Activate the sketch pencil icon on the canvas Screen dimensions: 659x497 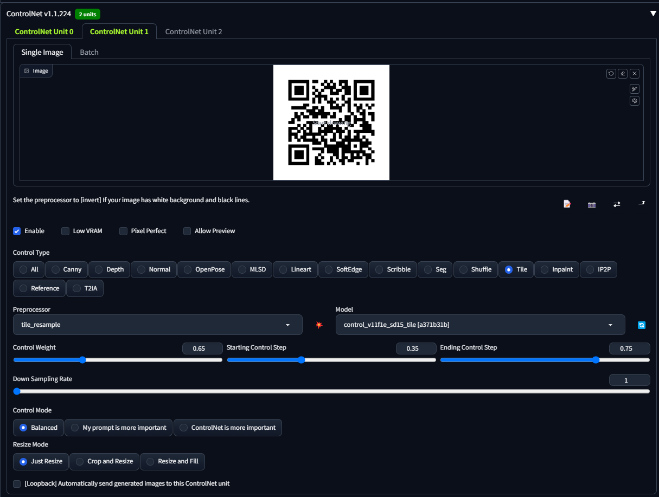pyautogui.click(x=635, y=88)
